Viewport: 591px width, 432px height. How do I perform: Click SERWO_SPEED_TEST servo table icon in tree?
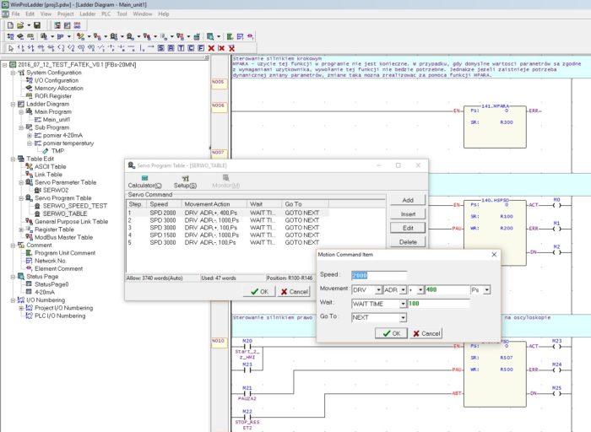point(37,206)
